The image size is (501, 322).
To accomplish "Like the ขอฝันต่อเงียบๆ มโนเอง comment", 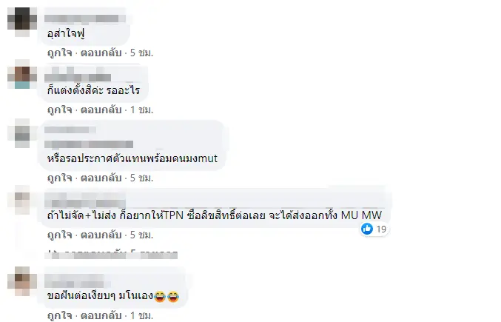I will point(59,315).
